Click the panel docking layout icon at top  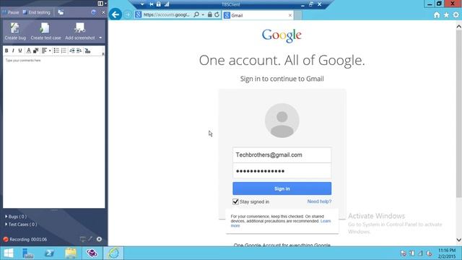102,3
